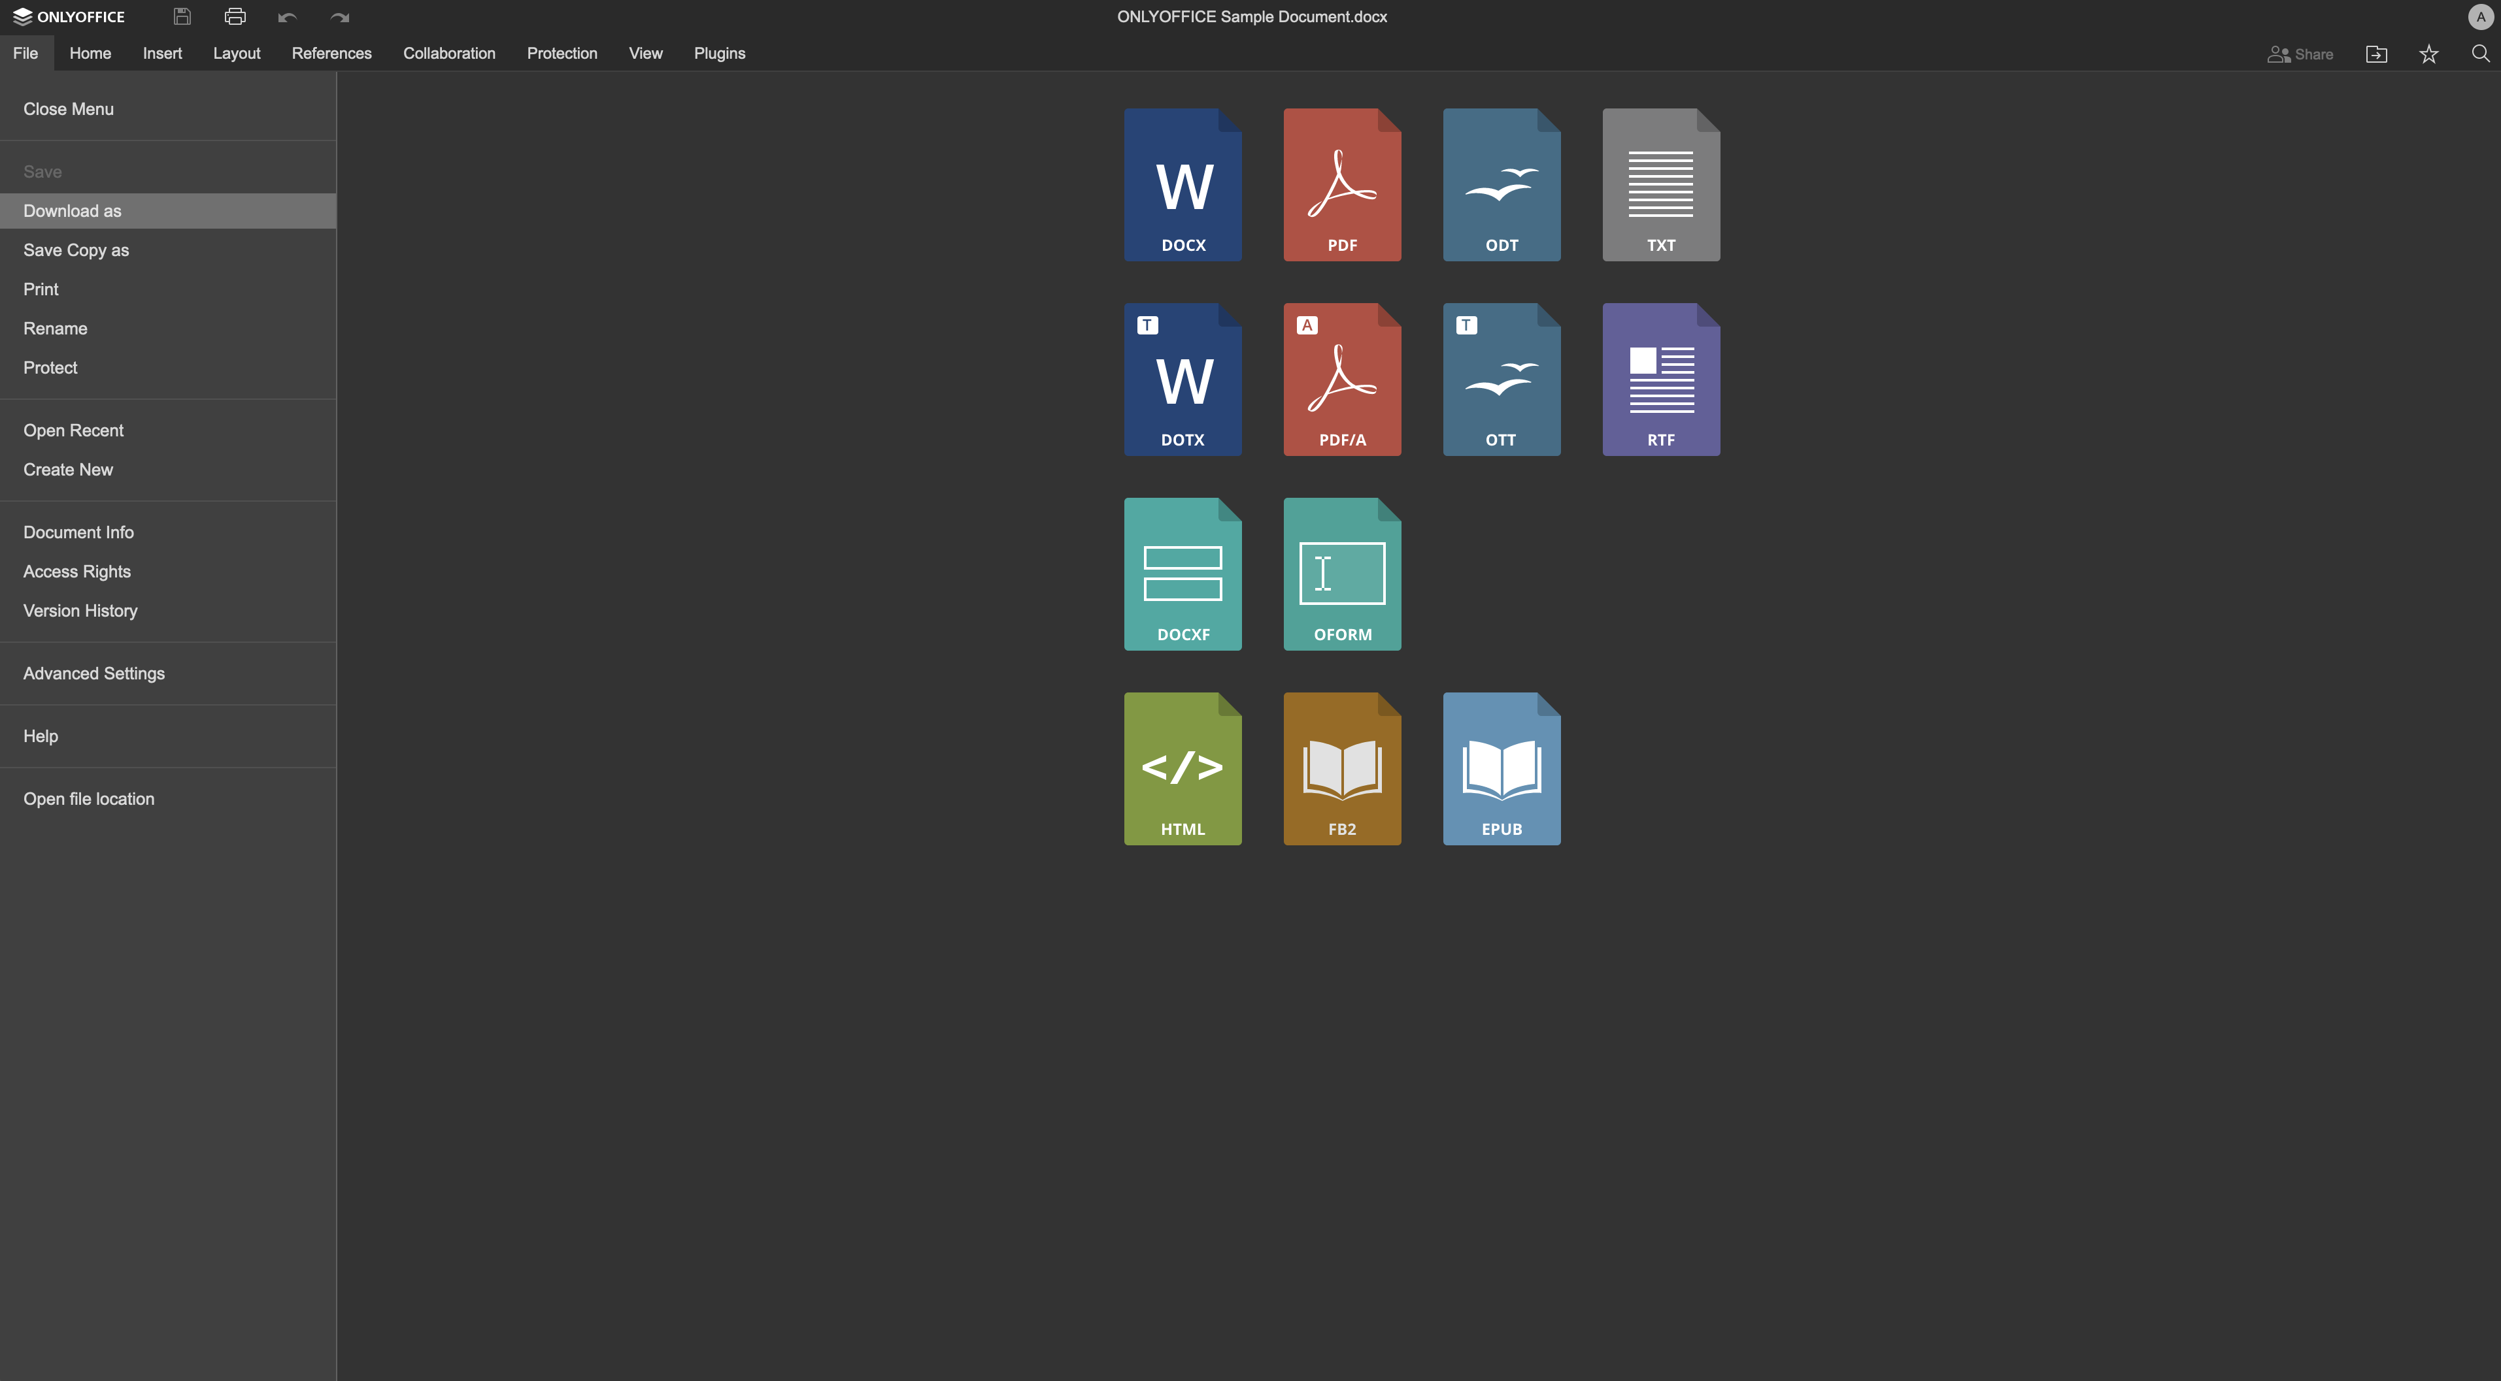The height and width of the screenshot is (1381, 2501).
Task: Undo the last action
Action: (x=288, y=16)
